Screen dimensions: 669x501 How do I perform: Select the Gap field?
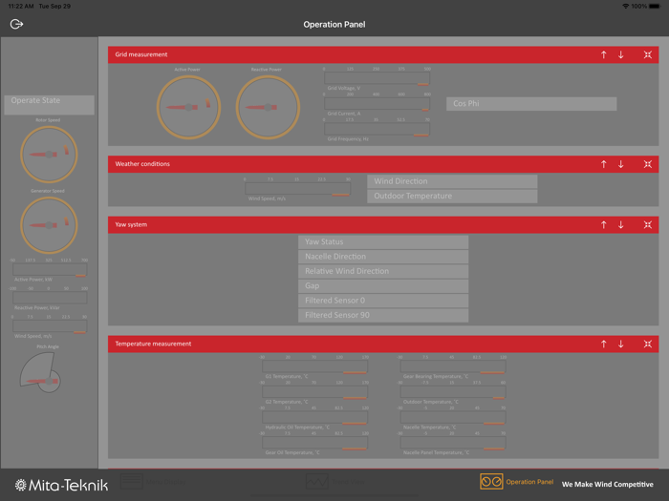[x=383, y=286]
